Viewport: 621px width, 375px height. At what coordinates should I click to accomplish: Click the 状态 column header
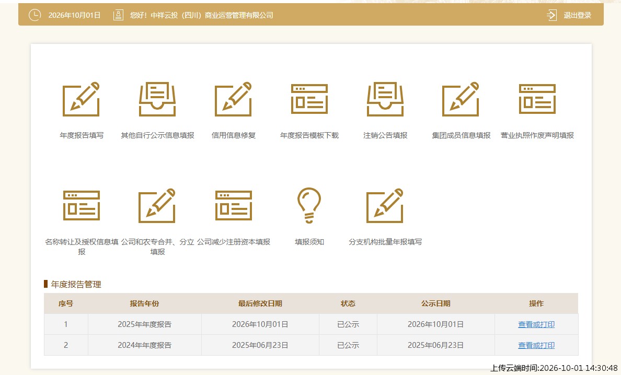coord(348,304)
